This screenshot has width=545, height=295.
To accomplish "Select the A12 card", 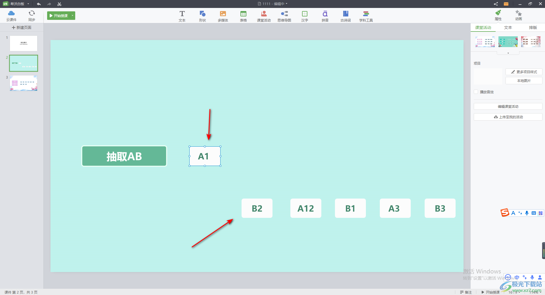I will [x=306, y=208].
